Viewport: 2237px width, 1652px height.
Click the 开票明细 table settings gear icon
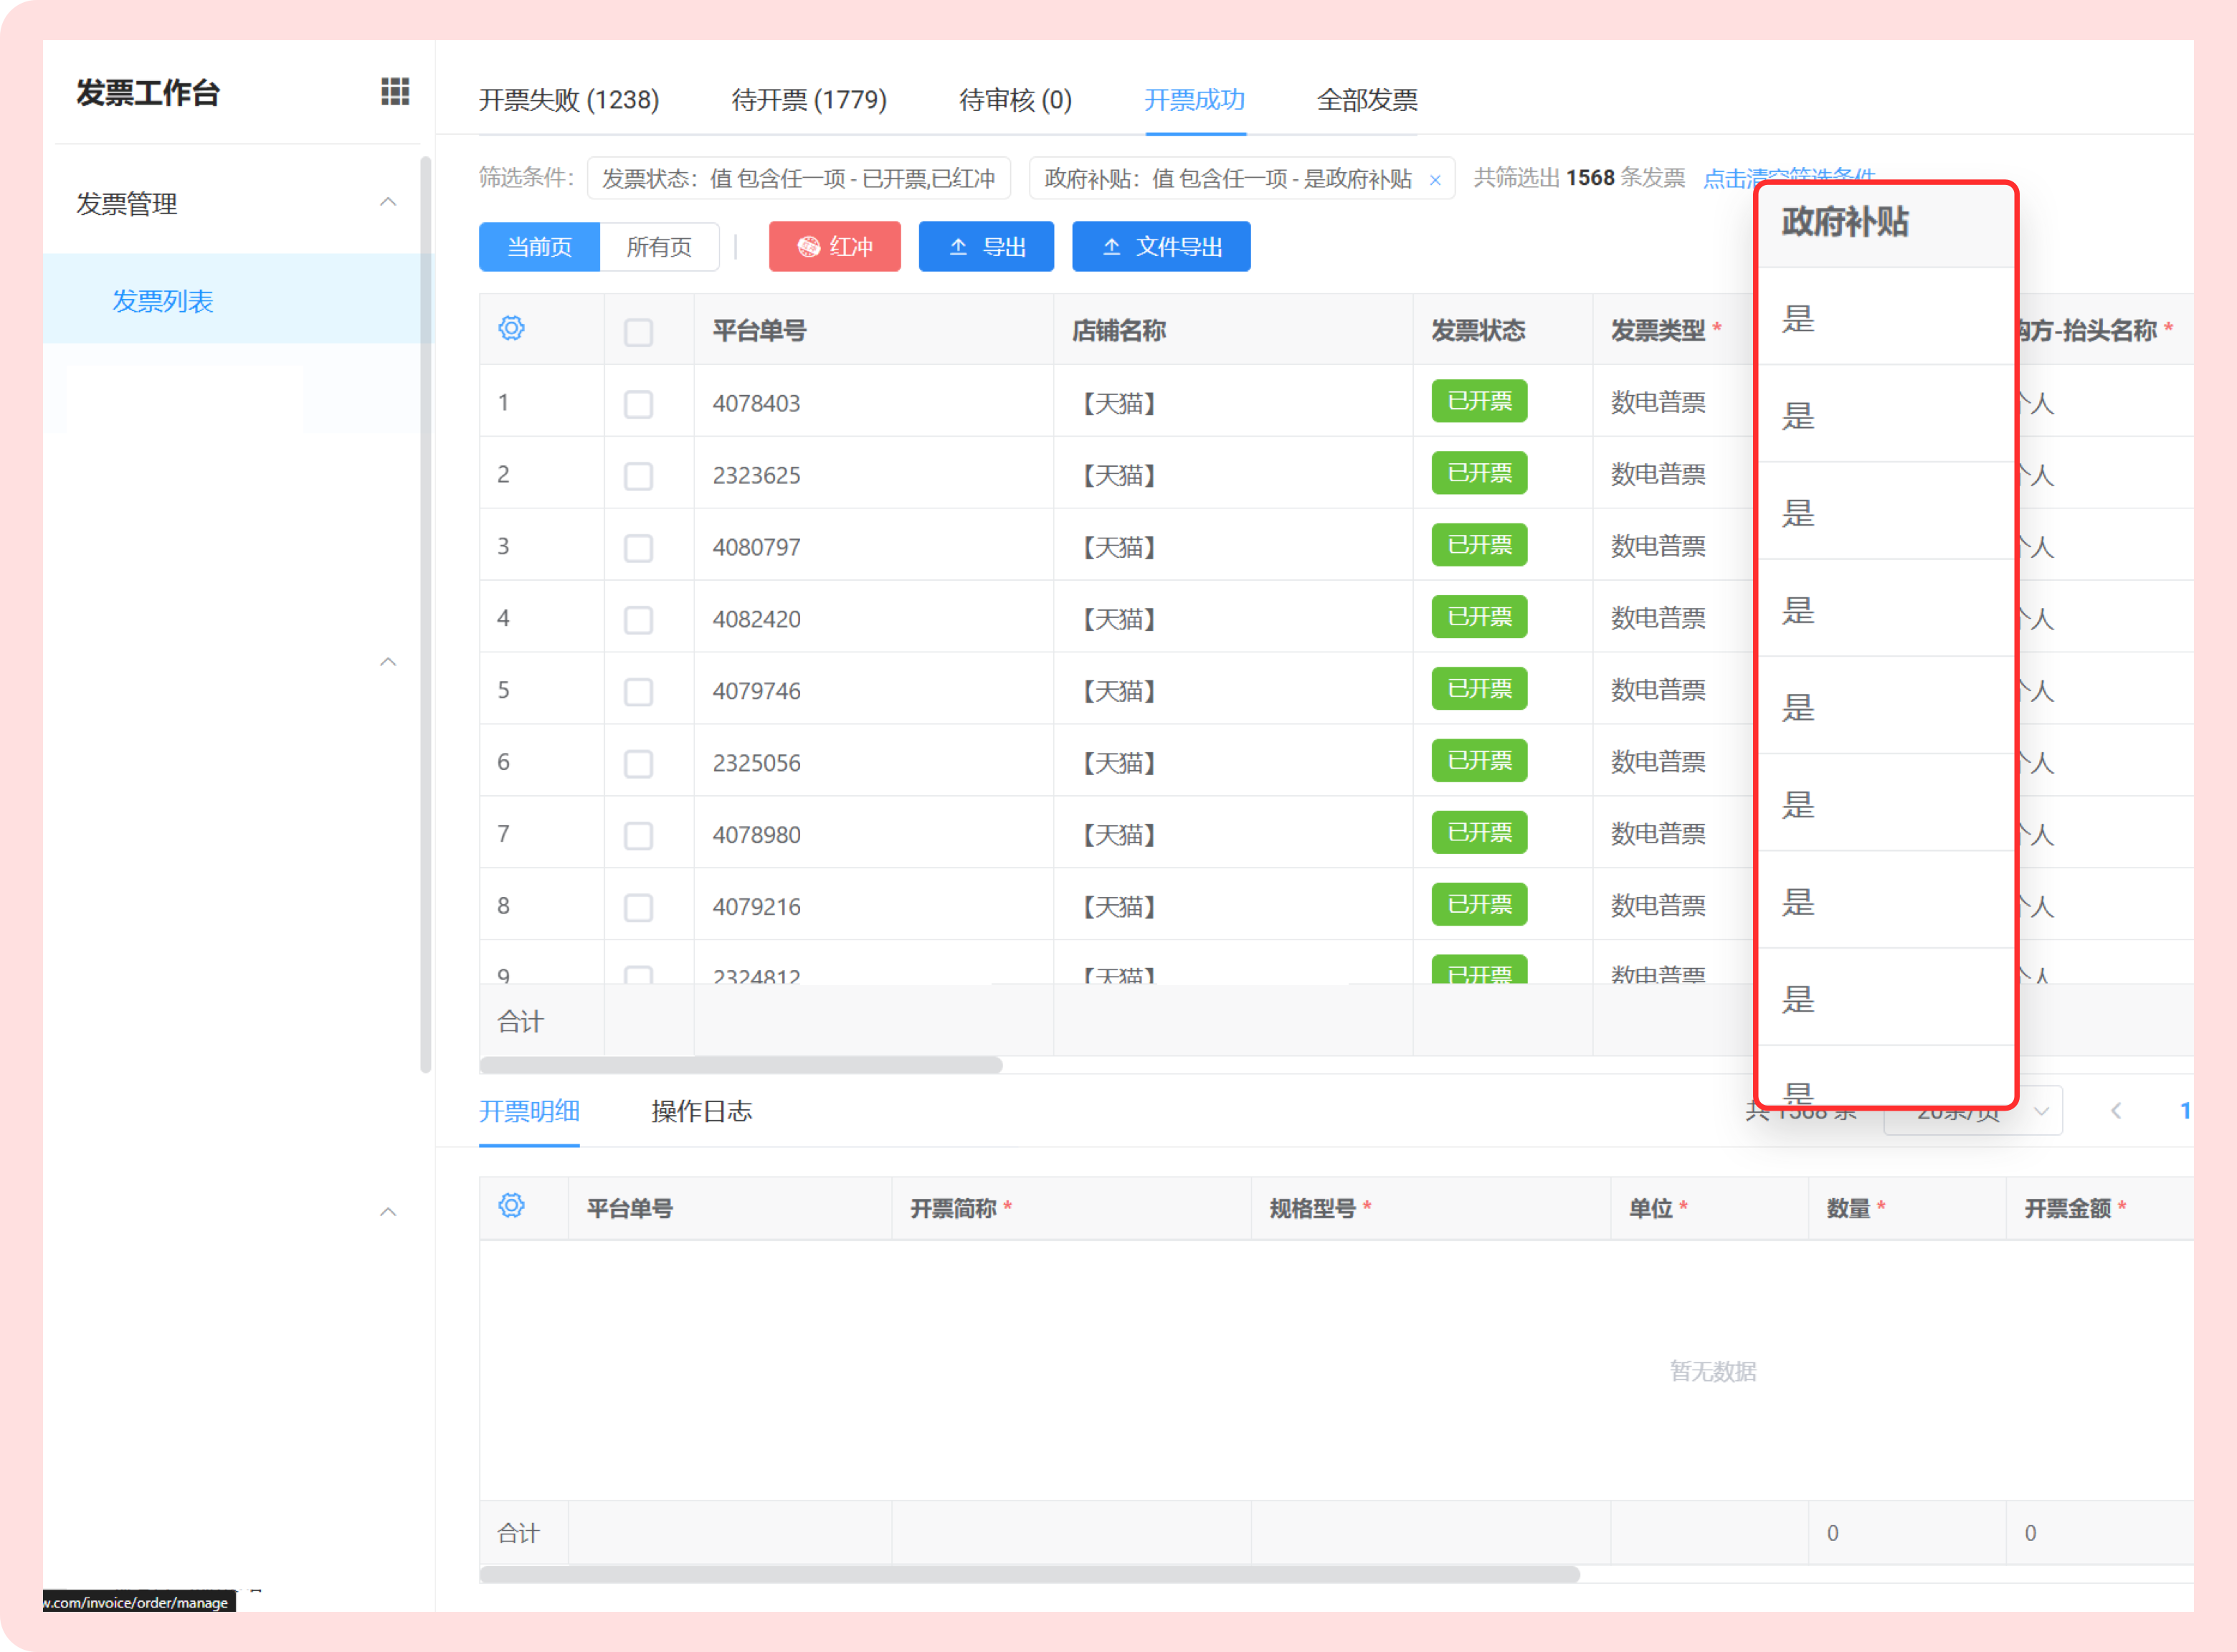[x=511, y=1205]
